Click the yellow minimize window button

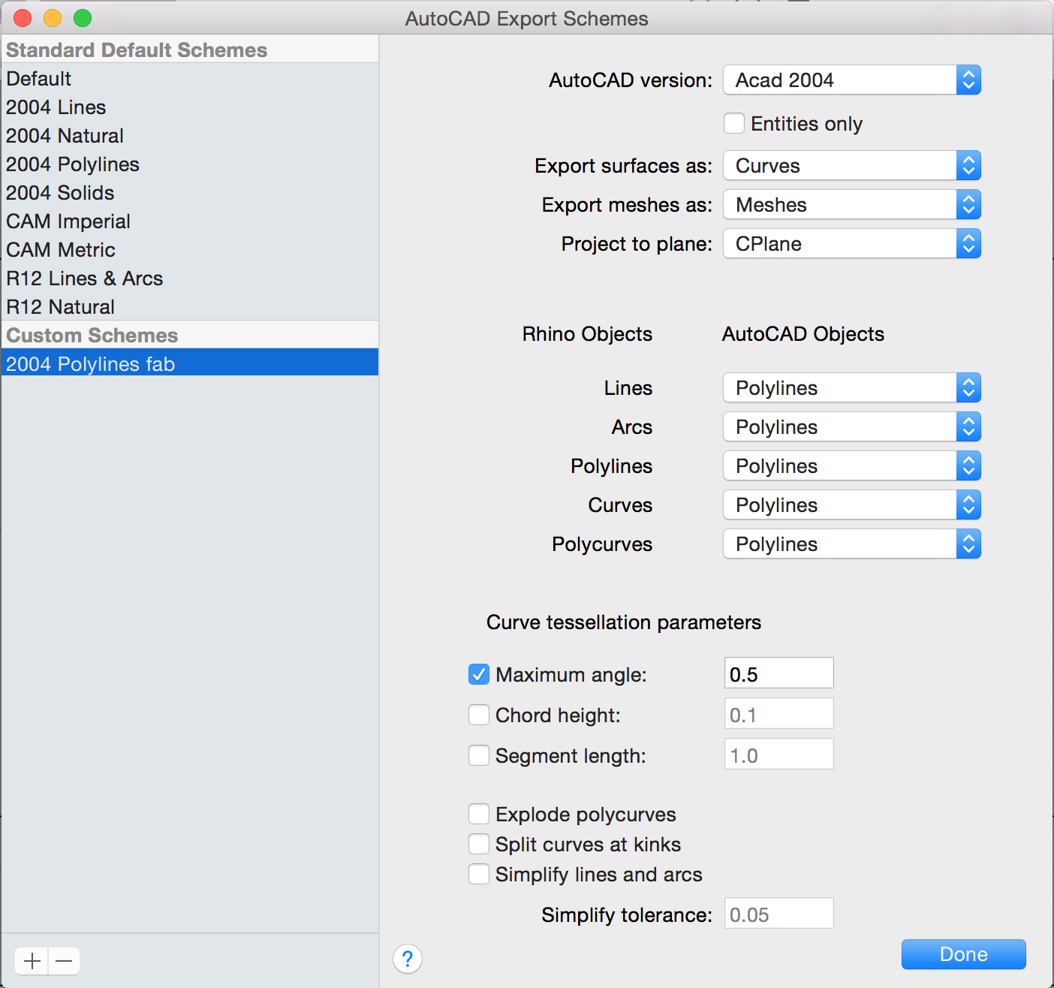tap(53, 18)
